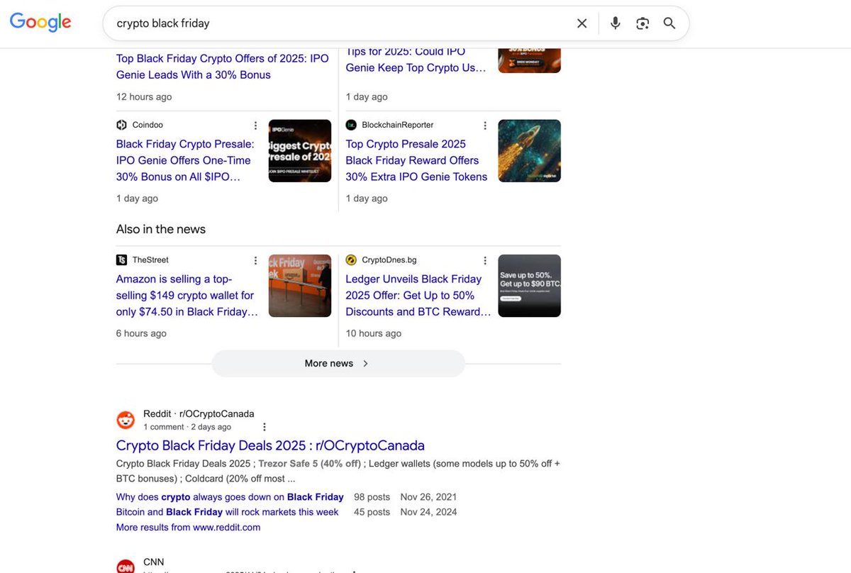Click the CryptoDnes.bg site favicon

coord(351,260)
